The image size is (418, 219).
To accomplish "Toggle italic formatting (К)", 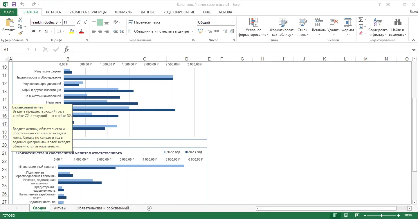I will coord(40,31).
